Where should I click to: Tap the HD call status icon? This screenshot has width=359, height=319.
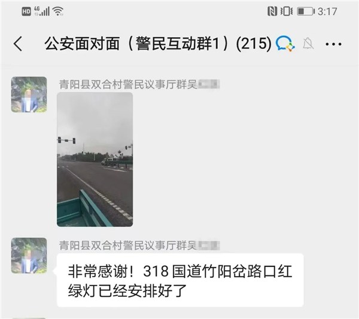26,11
